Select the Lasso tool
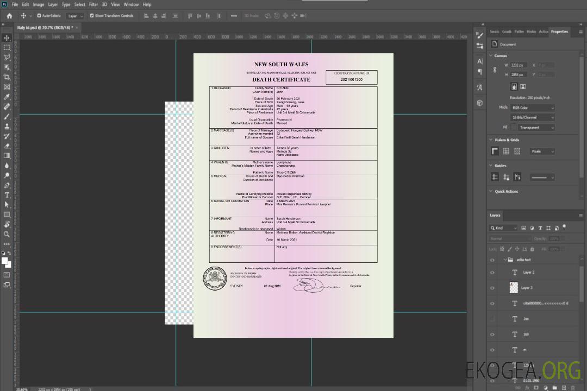This screenshot has width=587, height=391. [7, 57]
